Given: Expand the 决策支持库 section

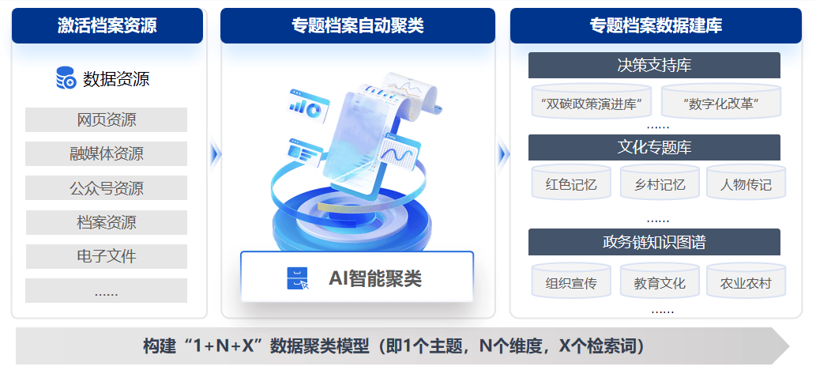Looking at the screenshot, I should pyautogui.click(x=654, y=65).
